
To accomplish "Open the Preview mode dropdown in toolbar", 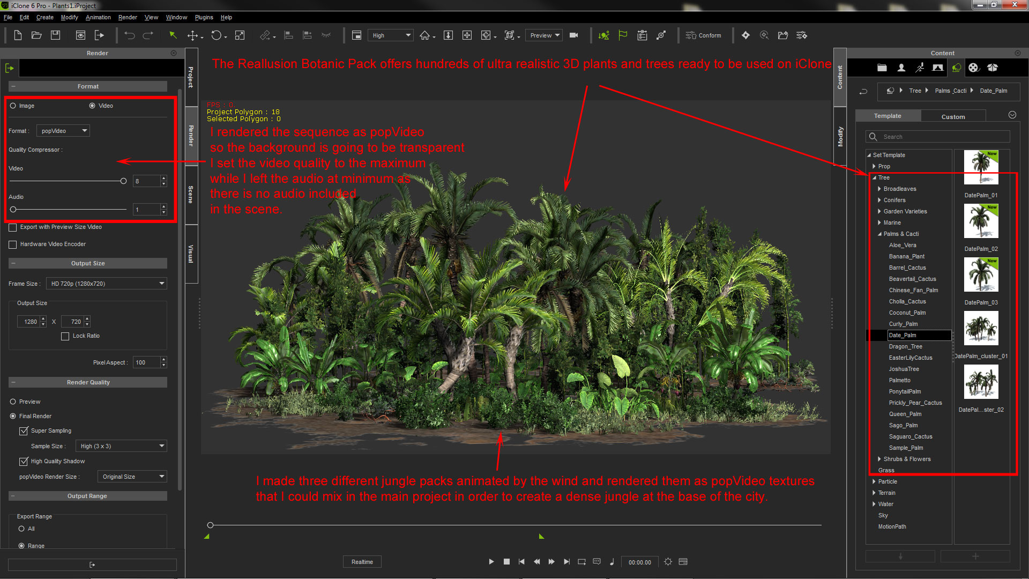I will 544,35.
